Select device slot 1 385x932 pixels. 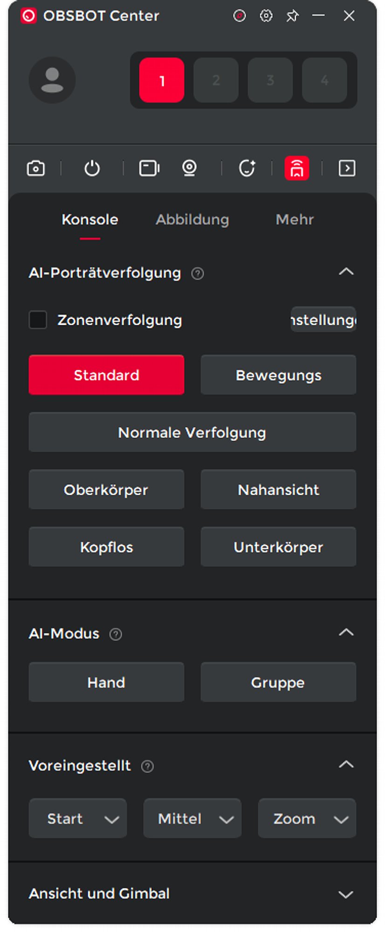click(162, 81)
